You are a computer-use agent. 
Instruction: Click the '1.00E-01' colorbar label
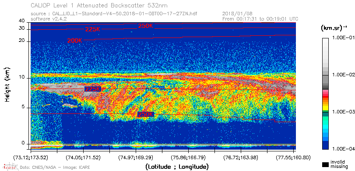344,38
